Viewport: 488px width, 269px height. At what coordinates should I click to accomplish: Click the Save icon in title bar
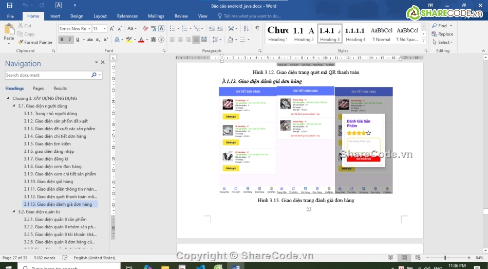pyautogui.click(x=9, y=6)
